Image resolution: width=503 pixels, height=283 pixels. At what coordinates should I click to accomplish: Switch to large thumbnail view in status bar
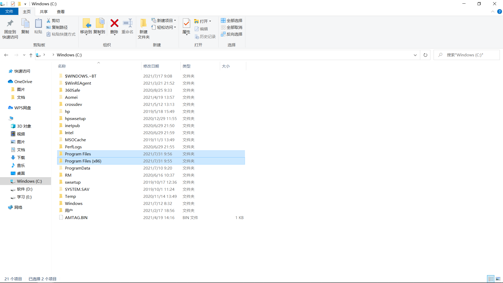point(499,279)
